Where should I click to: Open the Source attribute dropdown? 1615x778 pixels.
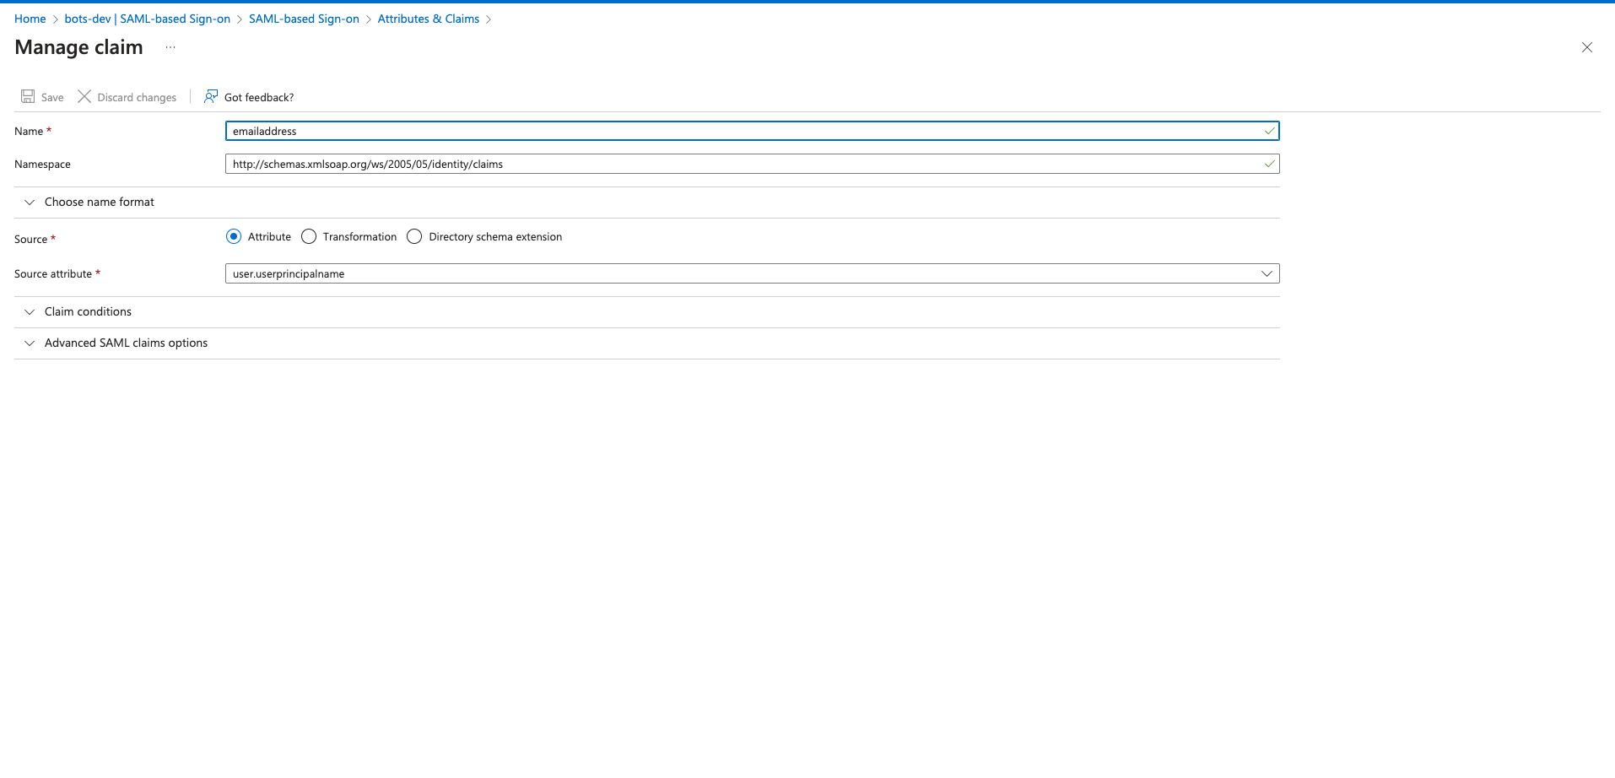point(751,274)
